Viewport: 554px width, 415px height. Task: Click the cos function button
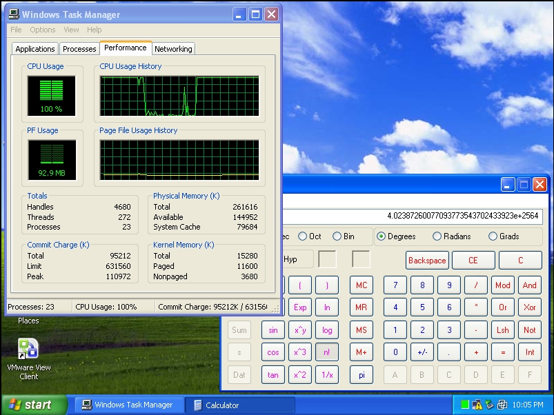click(x=273, y=352)
